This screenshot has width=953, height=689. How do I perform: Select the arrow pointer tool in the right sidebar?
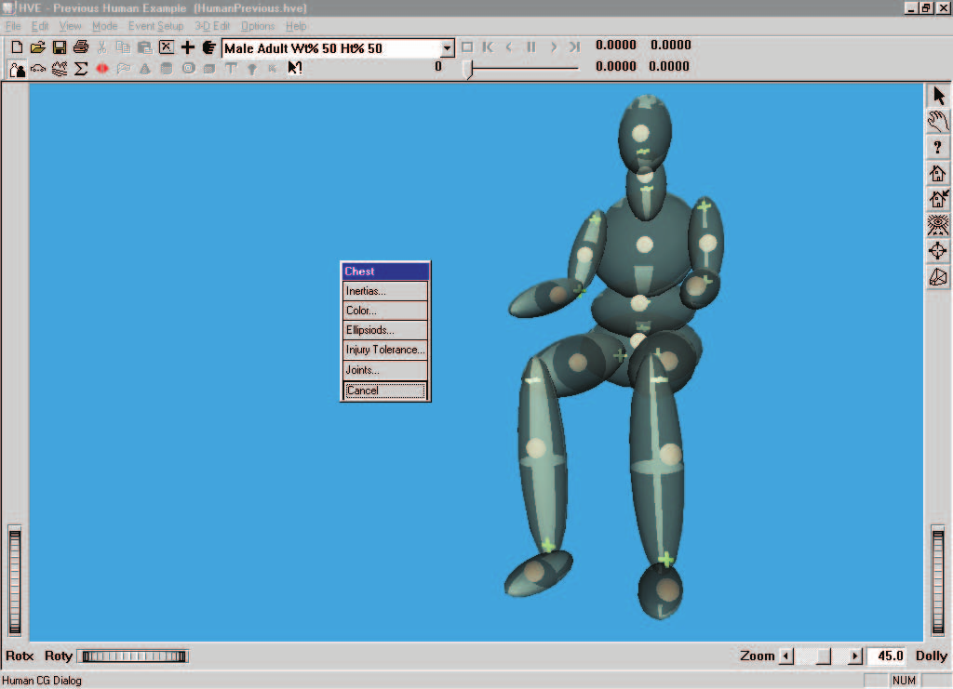pos(938,95)
